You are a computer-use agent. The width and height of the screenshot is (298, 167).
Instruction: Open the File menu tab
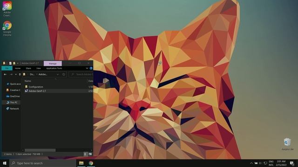point(7,68)
